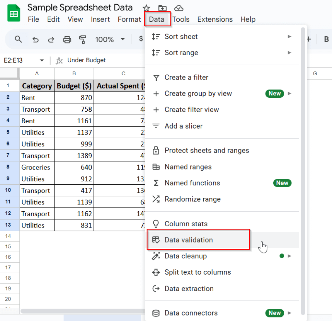Select the Paint format tool
This screenshot has height=321, width=332.
point(83,39)
